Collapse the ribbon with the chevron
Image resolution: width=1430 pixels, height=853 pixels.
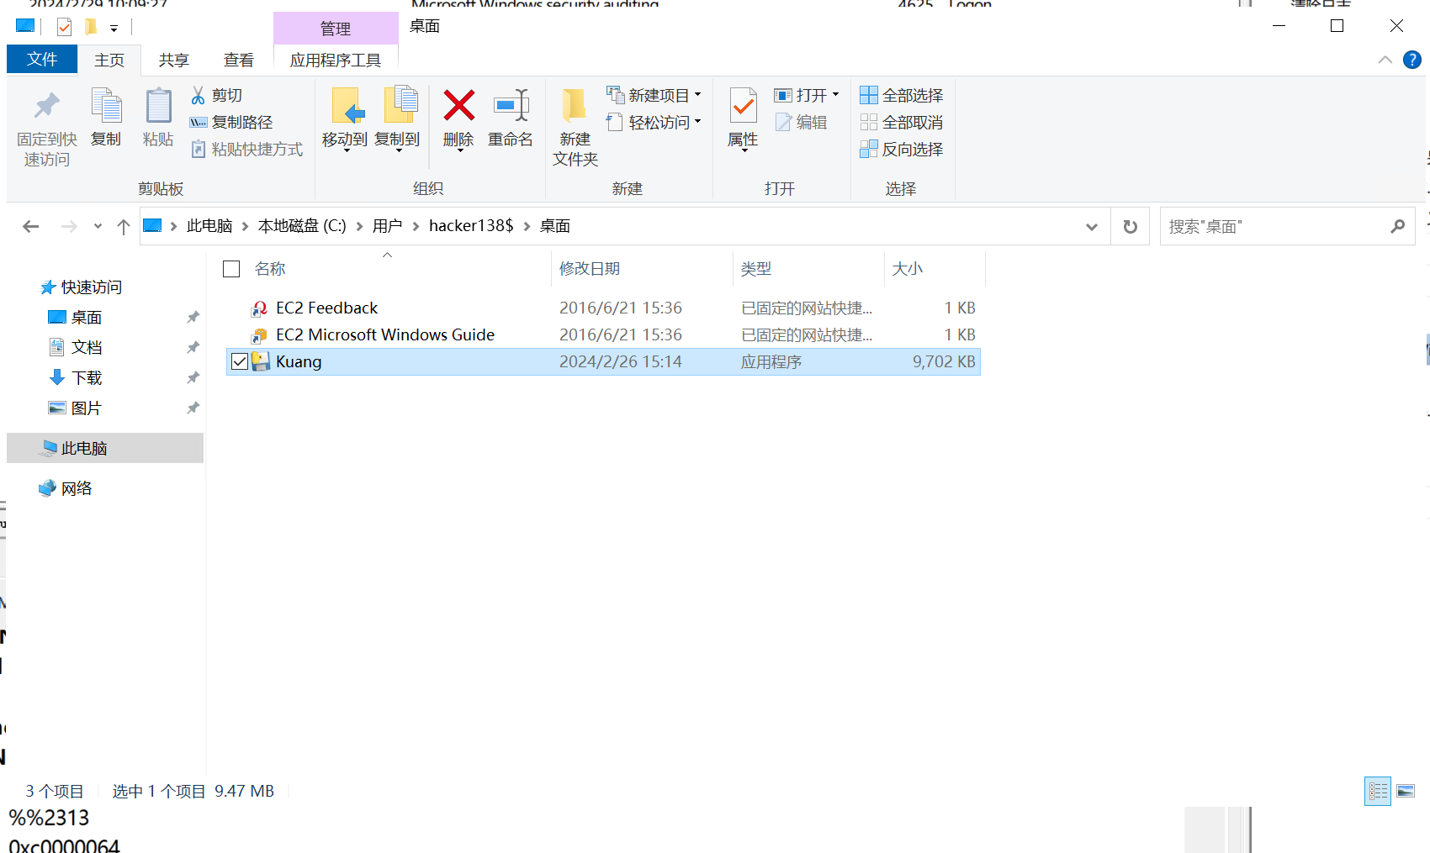pos(1385,60)
